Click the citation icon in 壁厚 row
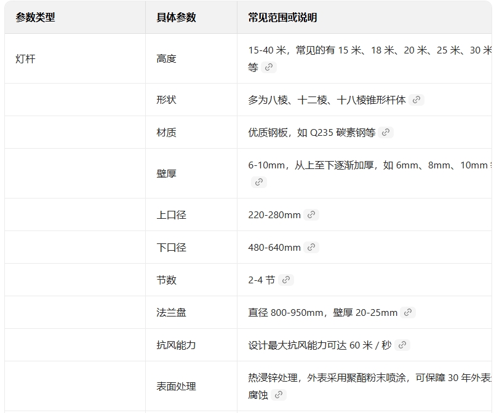 [x=259, y=182]
